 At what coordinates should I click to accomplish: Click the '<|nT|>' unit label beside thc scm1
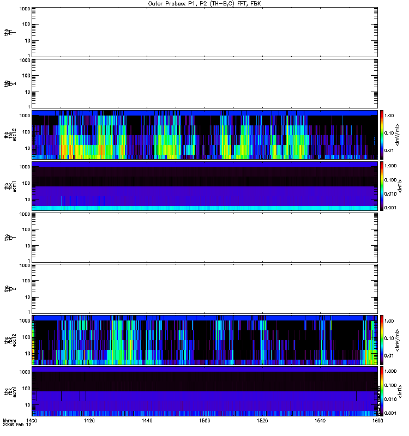(400, 392)
